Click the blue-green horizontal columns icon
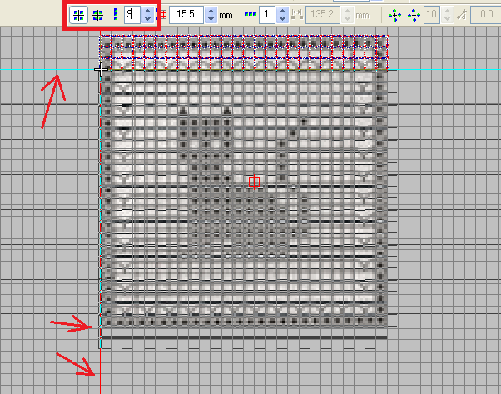This screenshot has width=501, height=394. click(x=250, y=14)
